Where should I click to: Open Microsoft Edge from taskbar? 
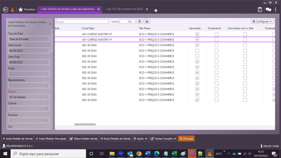click(x=157, y=154)
